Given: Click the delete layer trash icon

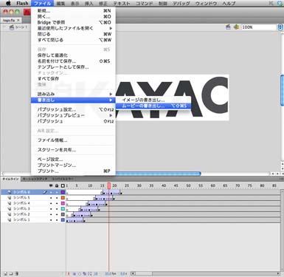Looking at the screenshot, I should coord(17,273).
